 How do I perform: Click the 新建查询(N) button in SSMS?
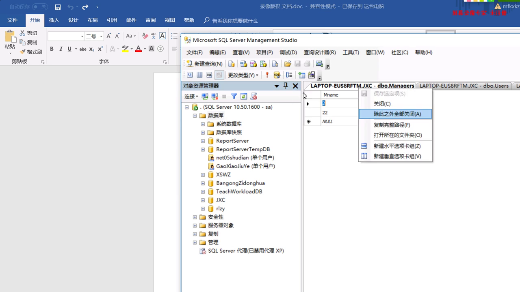[x=204, y=64]
